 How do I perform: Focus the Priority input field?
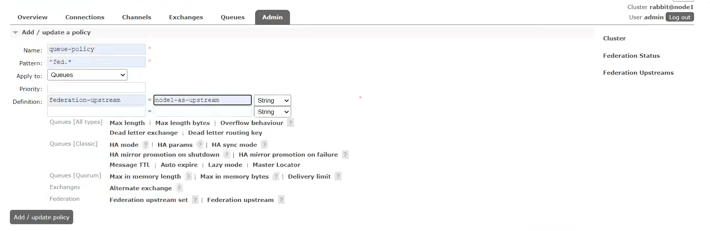[x=96, y=88]
